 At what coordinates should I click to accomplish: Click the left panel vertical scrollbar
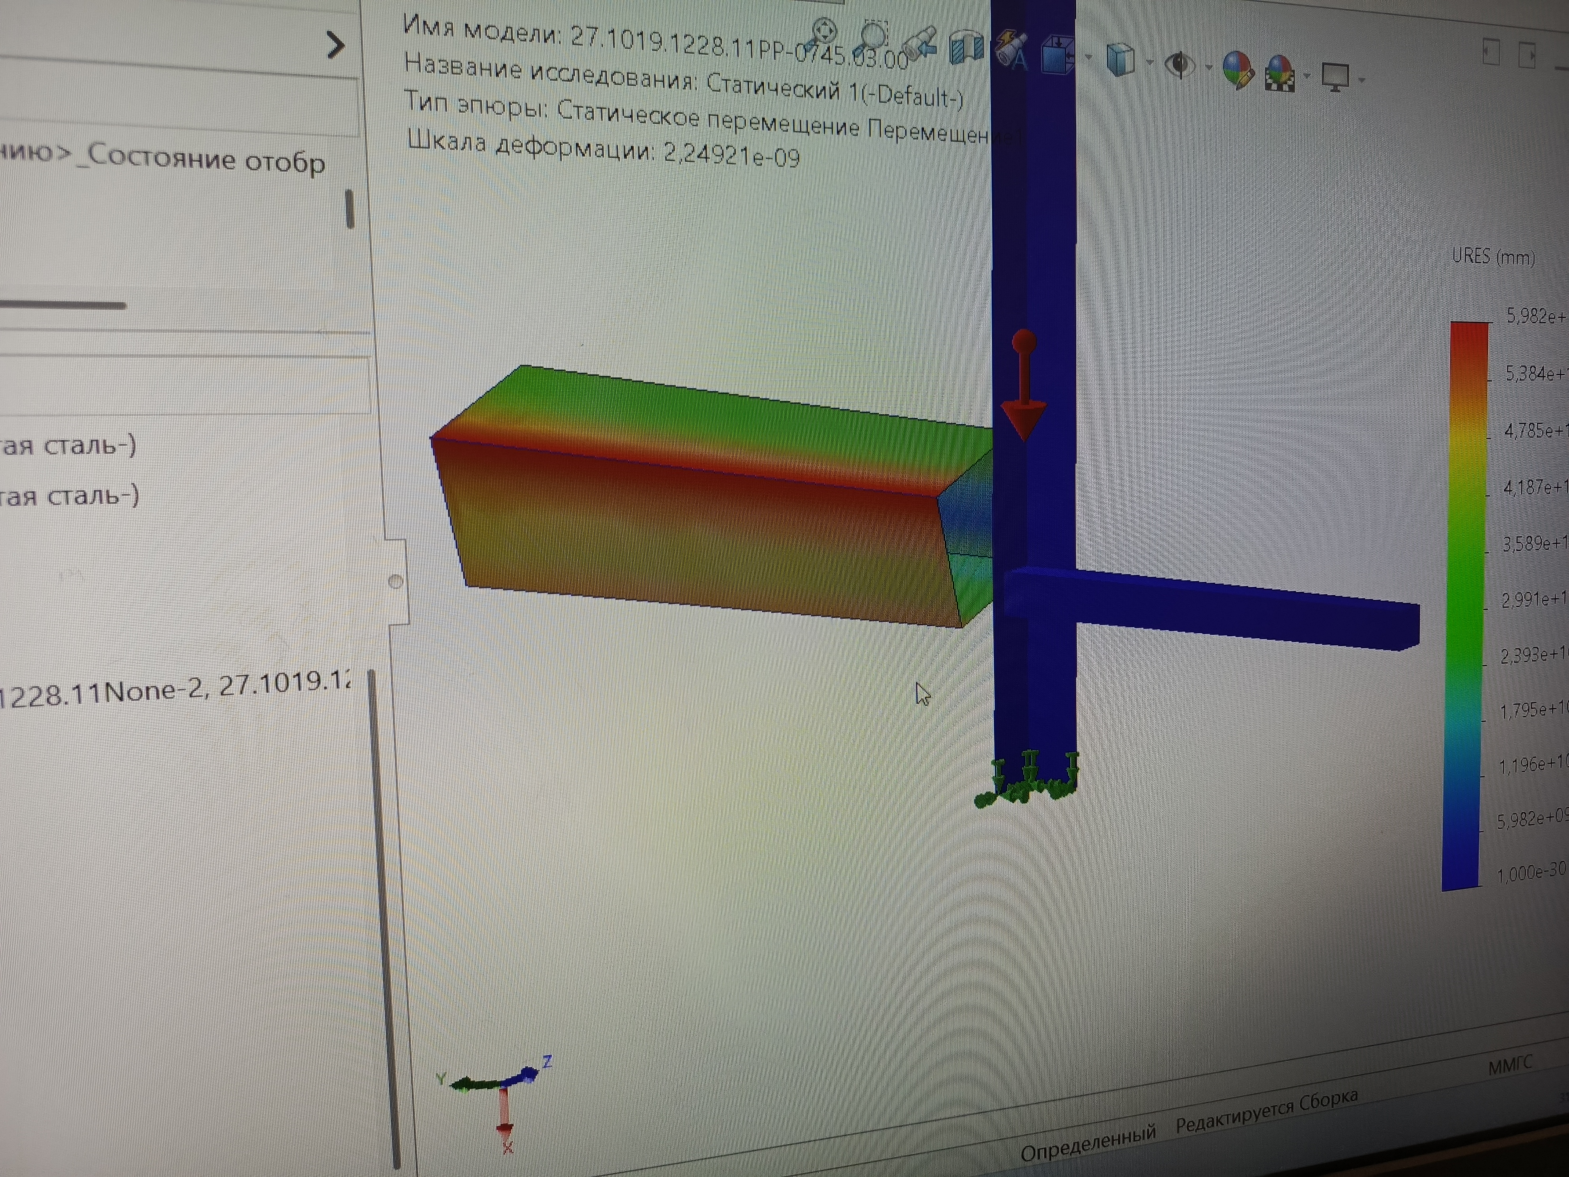point(350,208)
